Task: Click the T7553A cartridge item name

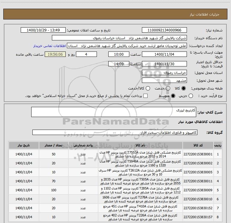Action: [x=140, y=154]
